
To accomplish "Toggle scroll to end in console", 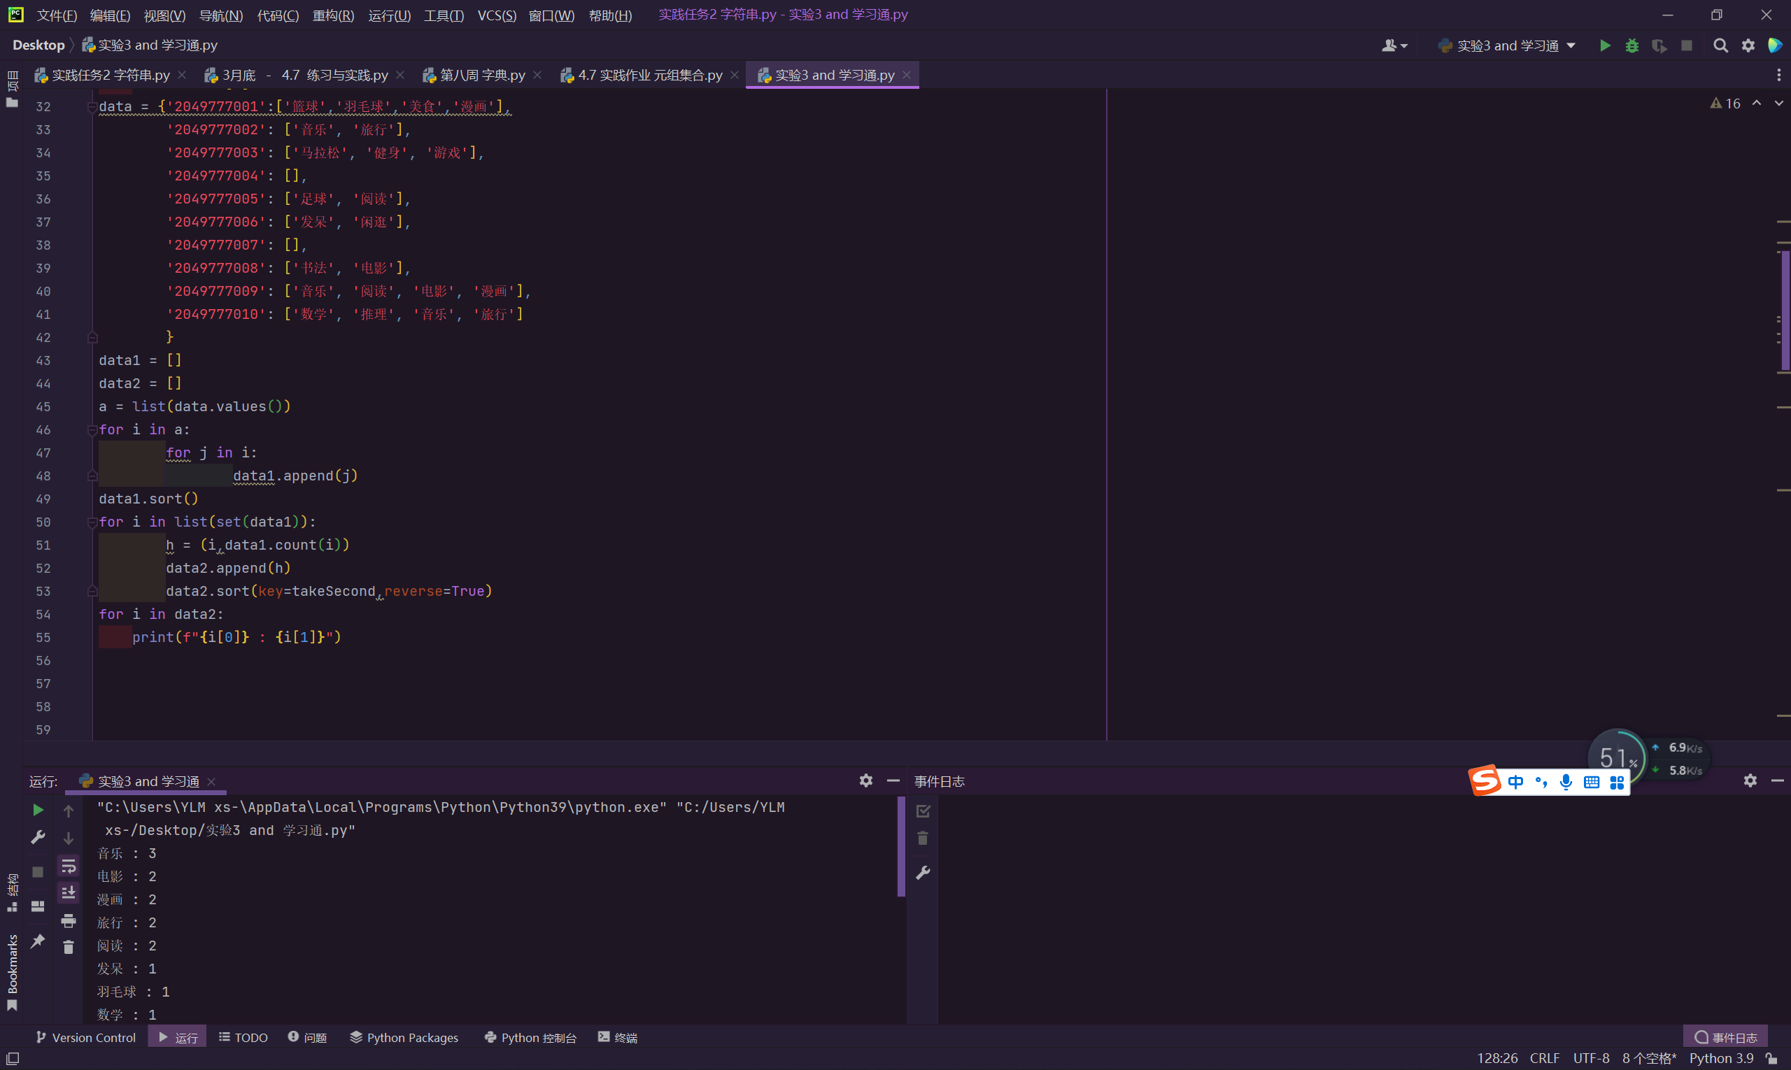I will click(x=69, y=892).
